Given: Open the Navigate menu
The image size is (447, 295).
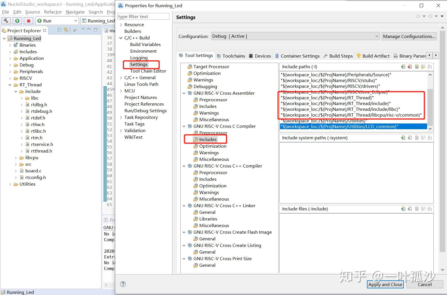Looking at the screenshot, I should (75, 12).
